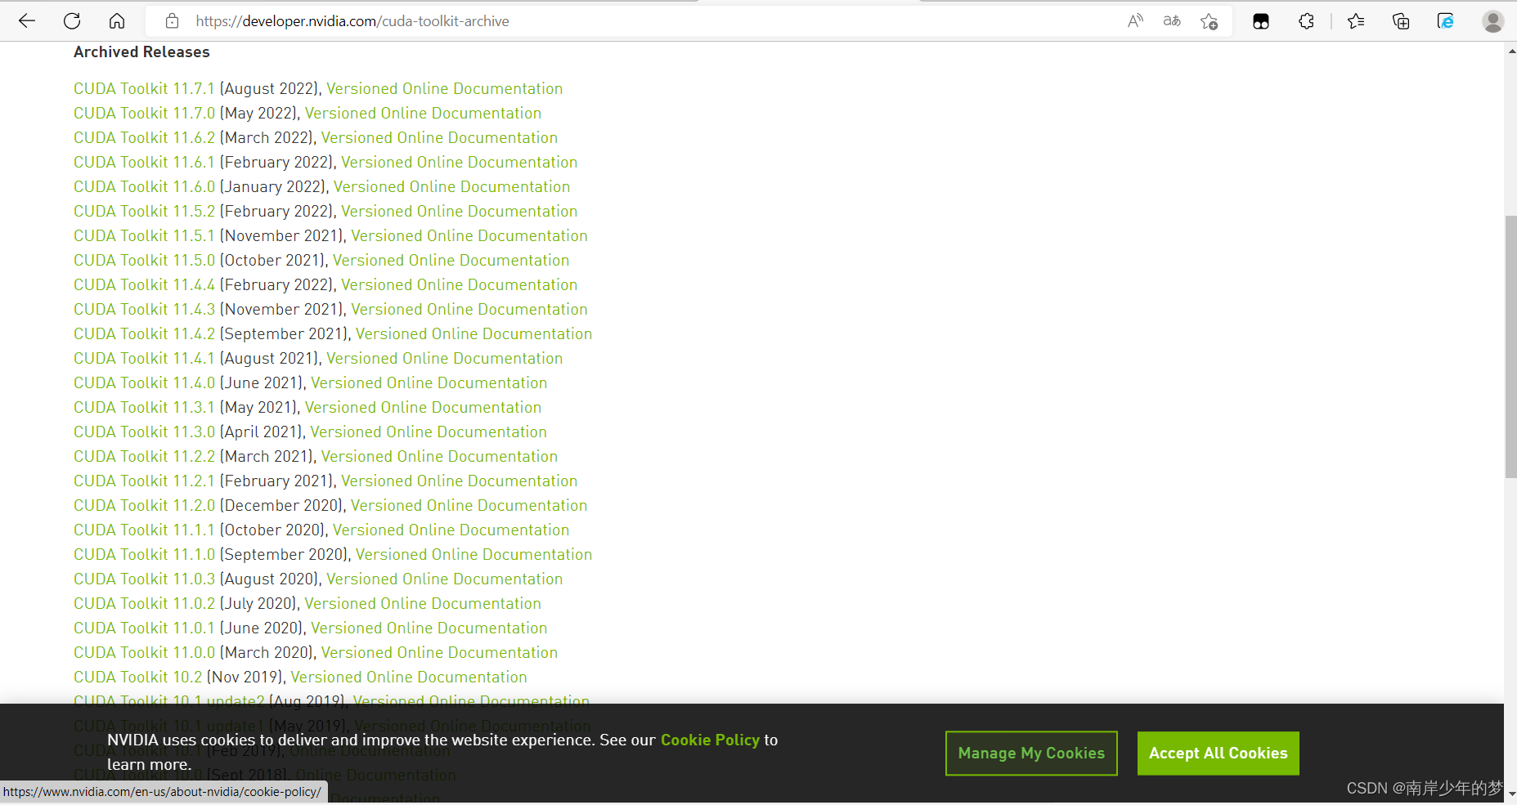Open CUDA Toolkit 11.5.2 link

[144, 211]
